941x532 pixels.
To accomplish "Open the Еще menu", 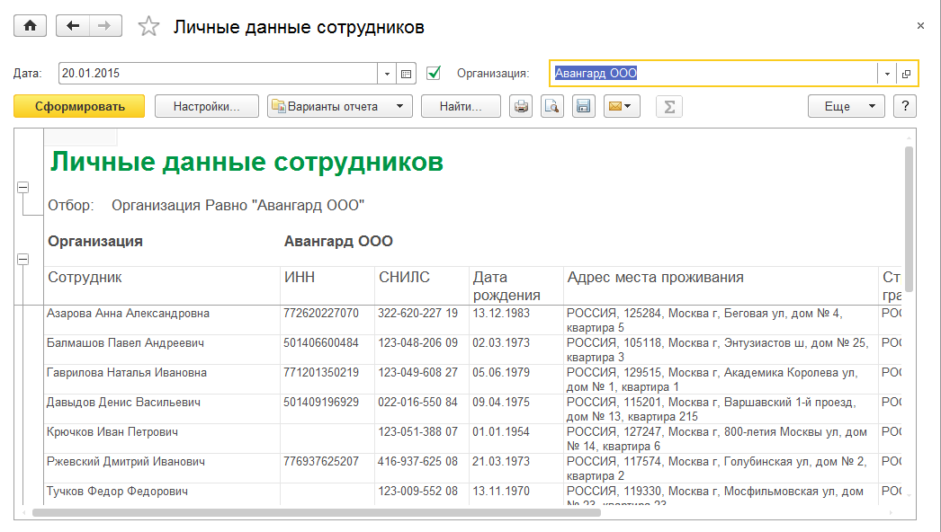I will [x=846, y=107].
